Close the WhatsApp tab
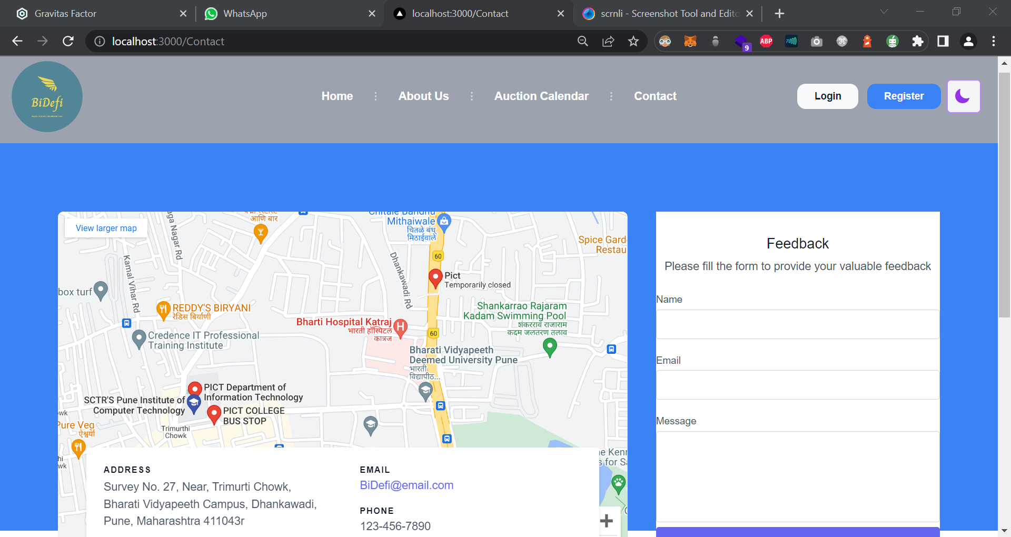1011x537 pixels. [372, 14]
